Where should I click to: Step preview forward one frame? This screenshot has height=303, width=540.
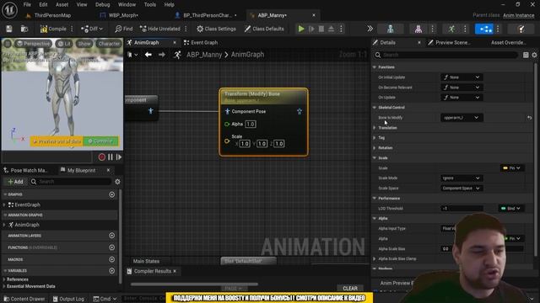(x=119, y=157)
